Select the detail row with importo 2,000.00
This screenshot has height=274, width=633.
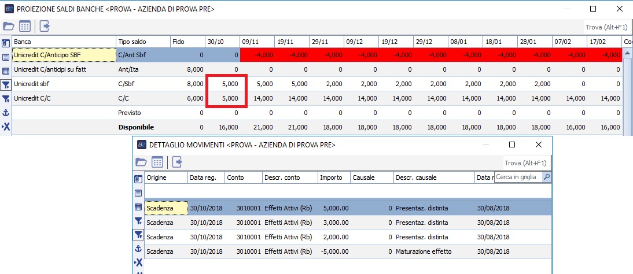click(348, 237)
